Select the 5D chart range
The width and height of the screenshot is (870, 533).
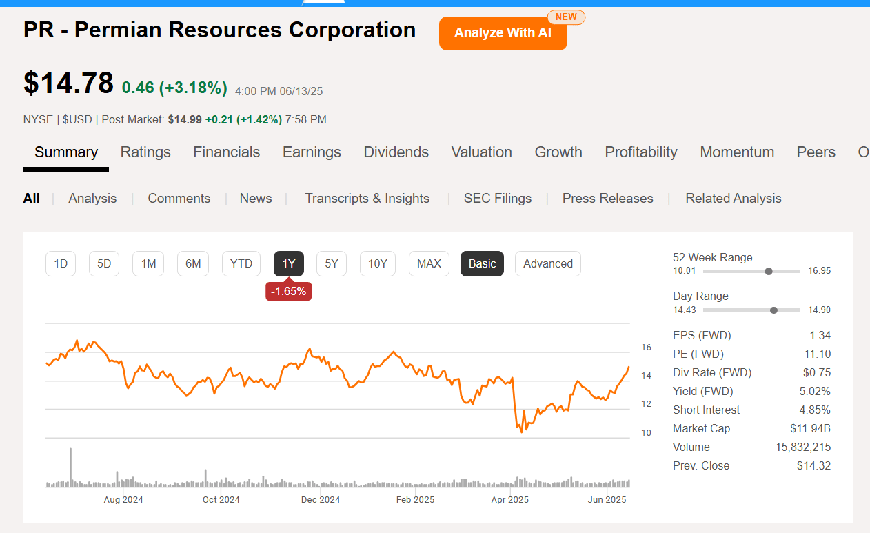click(x=103, y=263)
